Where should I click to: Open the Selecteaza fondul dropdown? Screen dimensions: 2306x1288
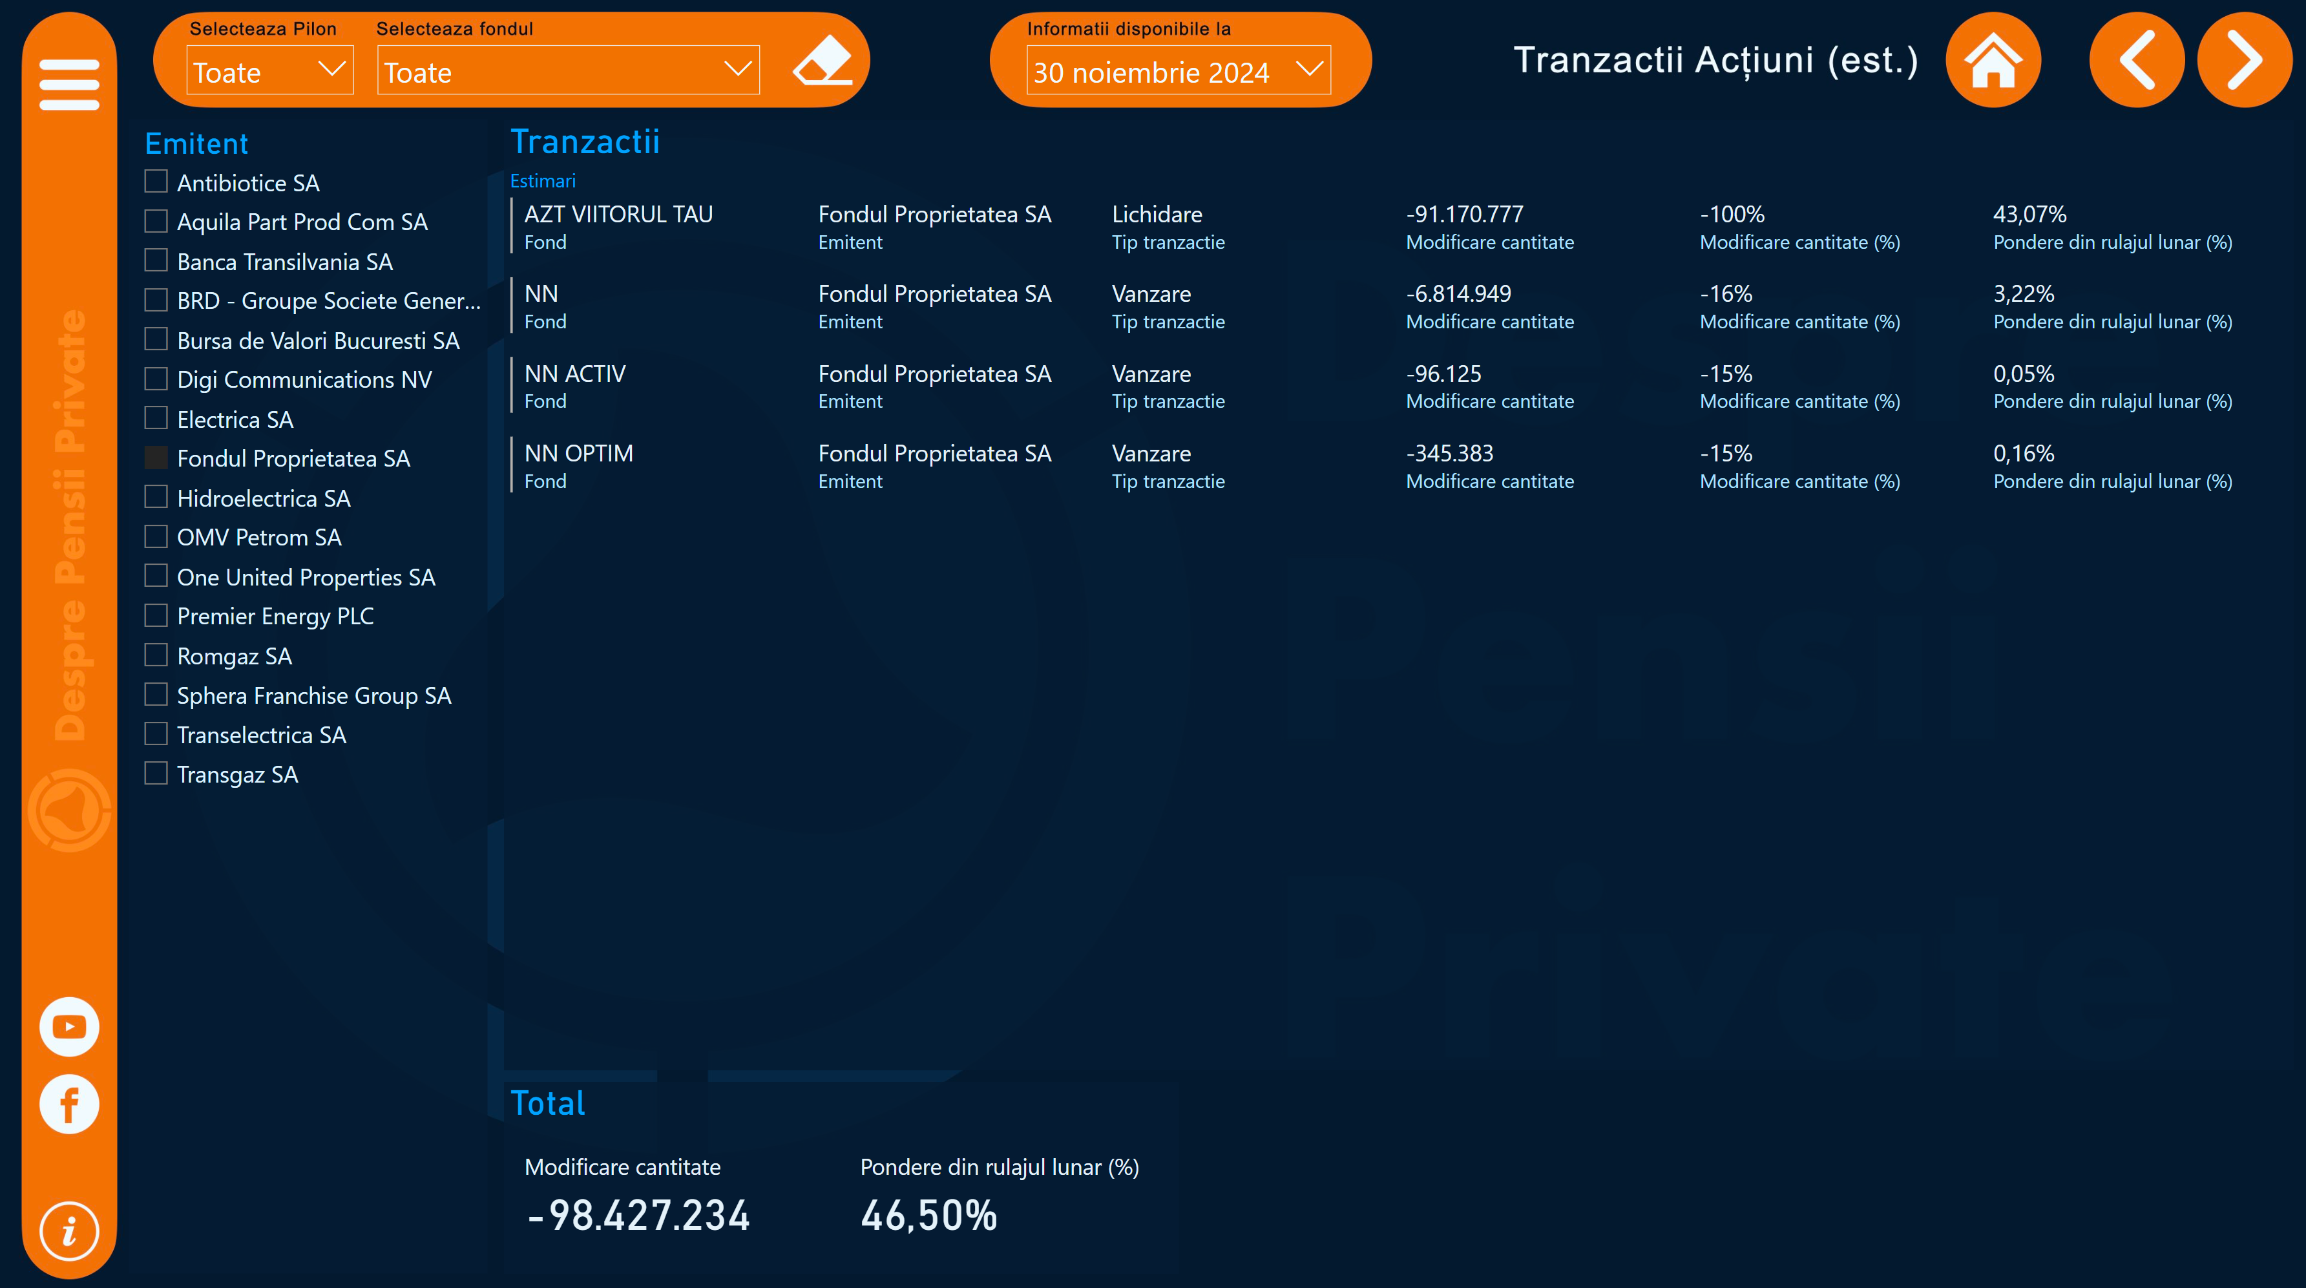click(569, 70)
